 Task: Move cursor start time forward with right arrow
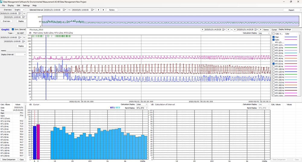point(228,30)
